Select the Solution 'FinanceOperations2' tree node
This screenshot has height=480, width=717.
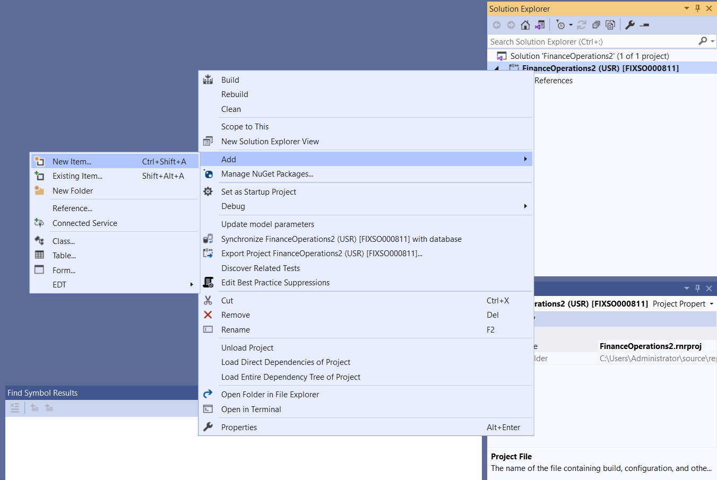(589, 56)
